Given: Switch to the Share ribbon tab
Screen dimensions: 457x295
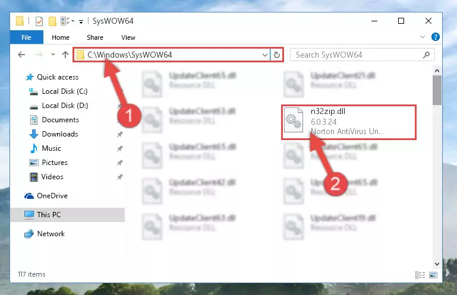Looking at the screenshot, I should pos(95,37).
